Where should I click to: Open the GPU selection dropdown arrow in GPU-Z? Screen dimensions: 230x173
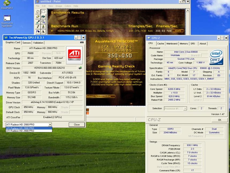pos(50,124)
